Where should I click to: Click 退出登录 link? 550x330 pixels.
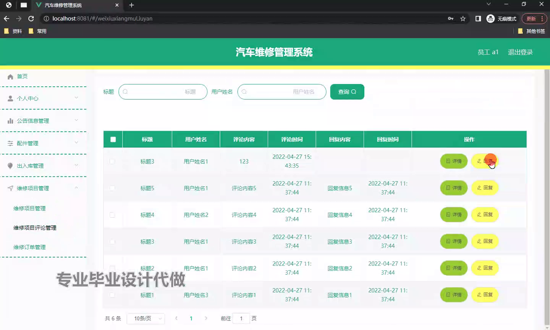[x=520, y=52]
